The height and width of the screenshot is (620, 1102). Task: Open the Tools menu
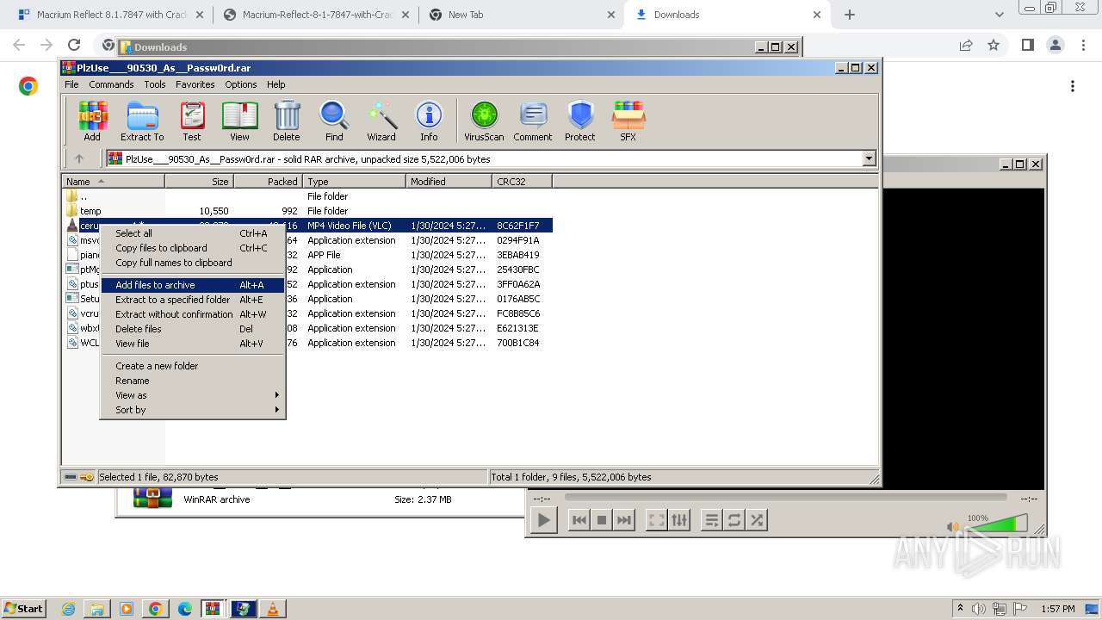(155, 84)
